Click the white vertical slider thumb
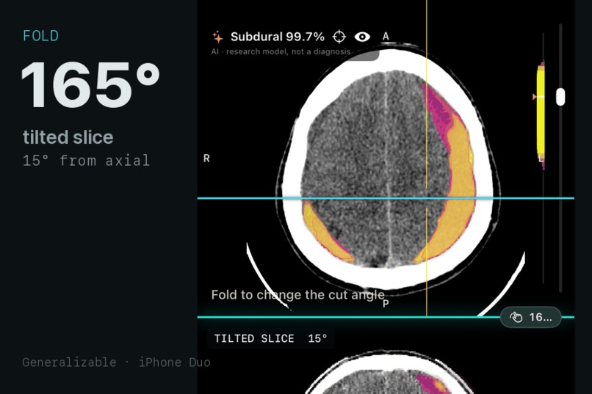The image size is (592, 394). pos(560,97)
